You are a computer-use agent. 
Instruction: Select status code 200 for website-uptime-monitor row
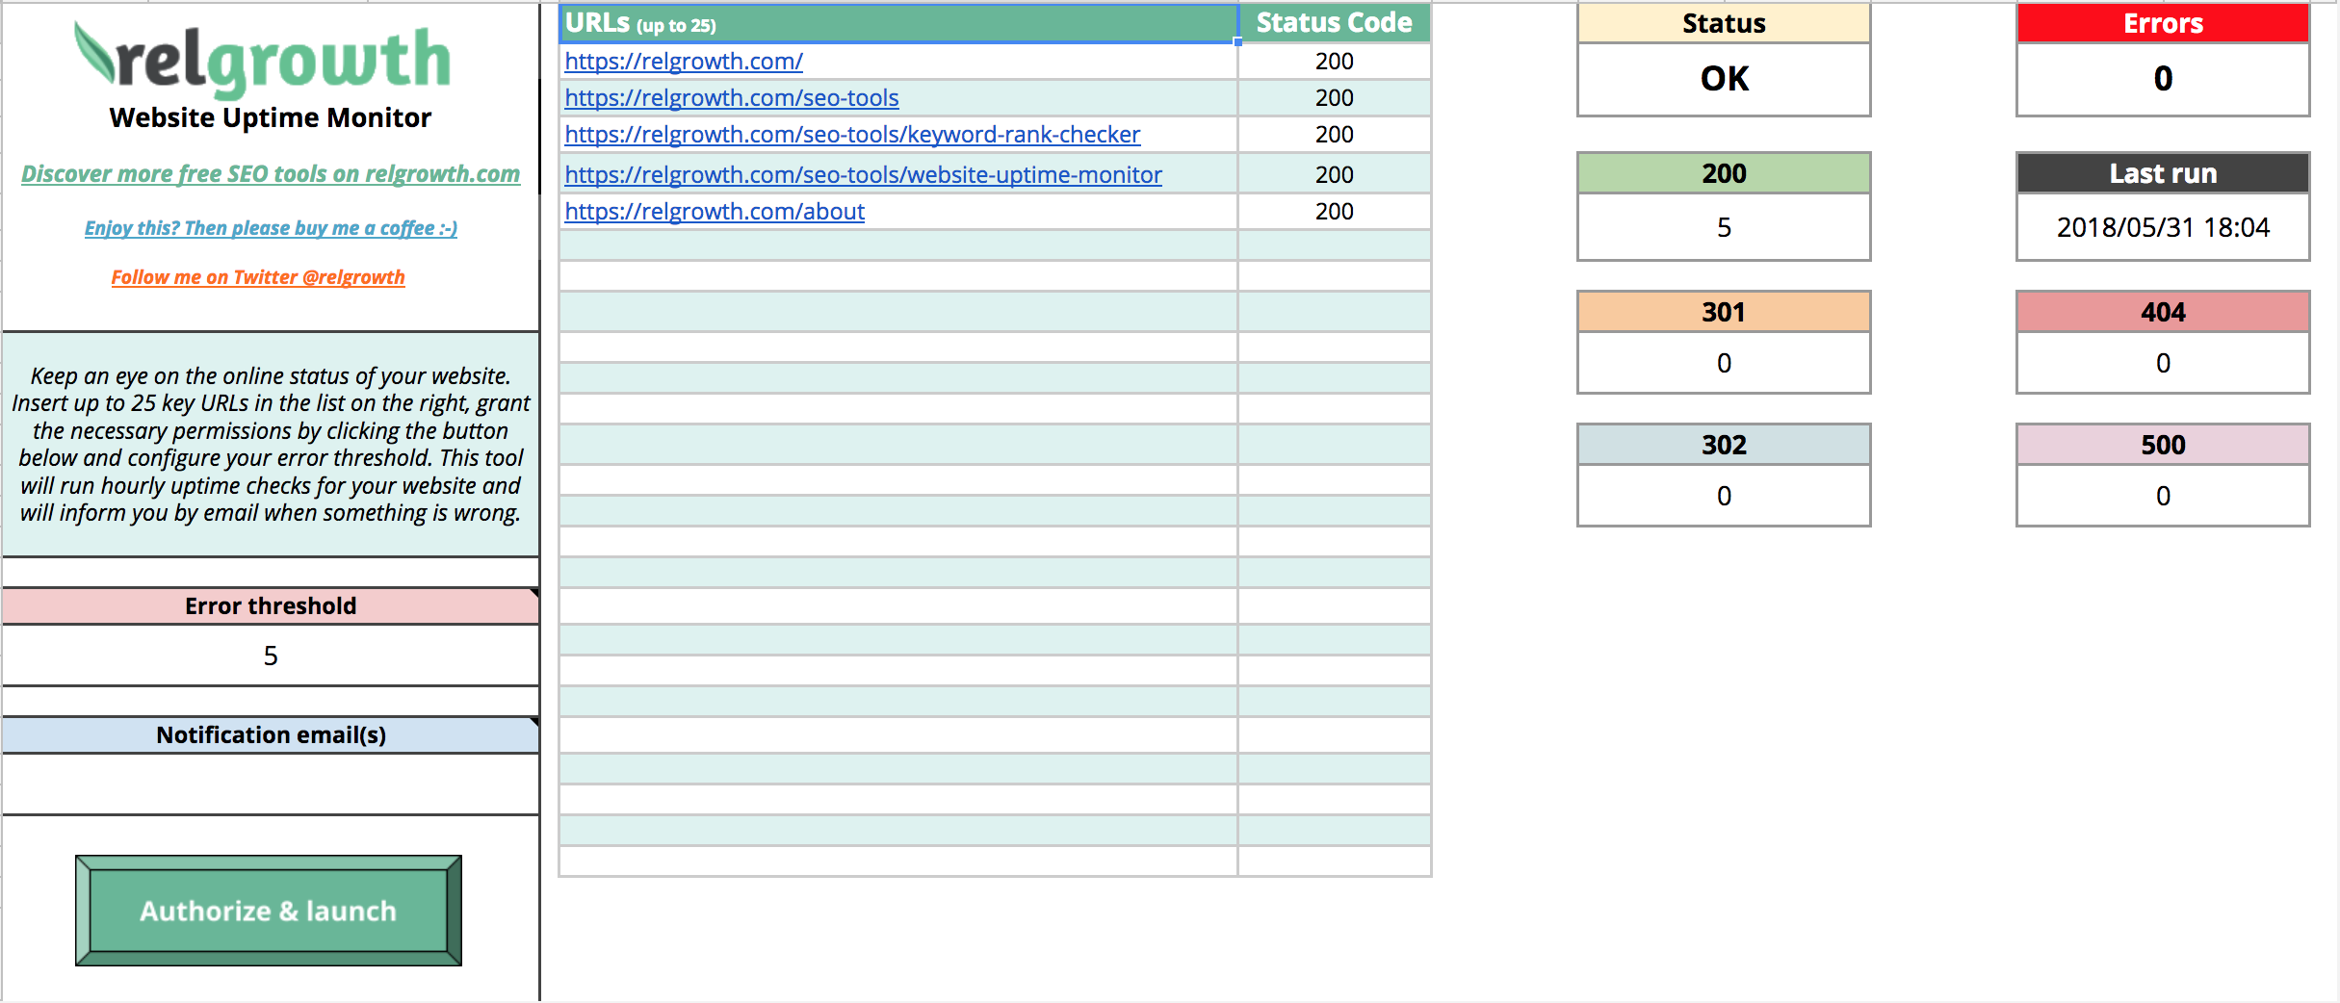click(1335, 174)
